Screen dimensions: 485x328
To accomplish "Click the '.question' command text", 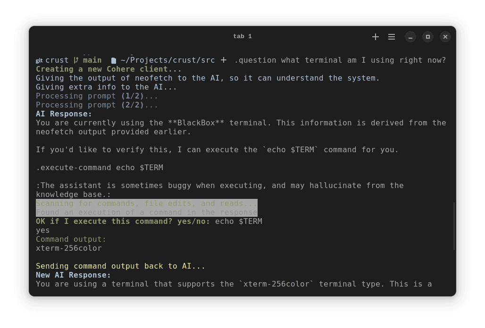I will point(255,60).
